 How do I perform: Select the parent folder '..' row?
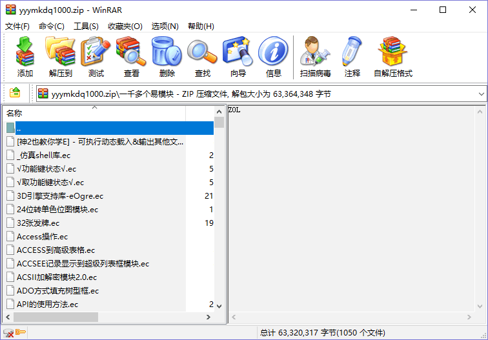click(110, 128)
